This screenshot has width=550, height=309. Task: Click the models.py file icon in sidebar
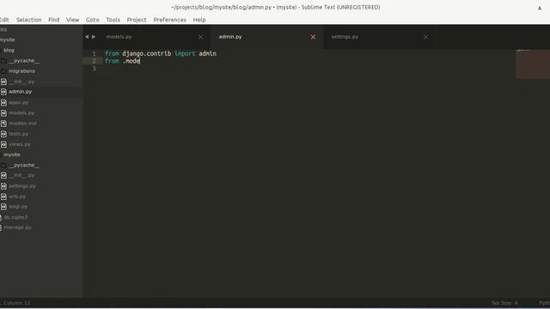3,113
